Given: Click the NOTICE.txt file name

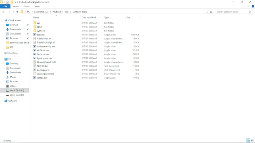Looking at the screenshot, I should click(x=42, y=66).
